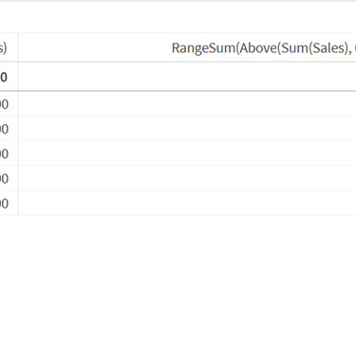Viewport: 356px width, 347px height.
Task: Click the orange character after "Sum(Sales),"
Action: (x=355, y=48)
